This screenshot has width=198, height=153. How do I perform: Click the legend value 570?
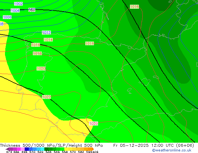[73, 152]
